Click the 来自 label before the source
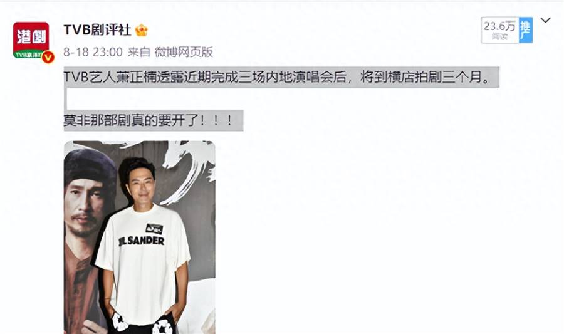 pyautogui.click(x=139, y=52)
